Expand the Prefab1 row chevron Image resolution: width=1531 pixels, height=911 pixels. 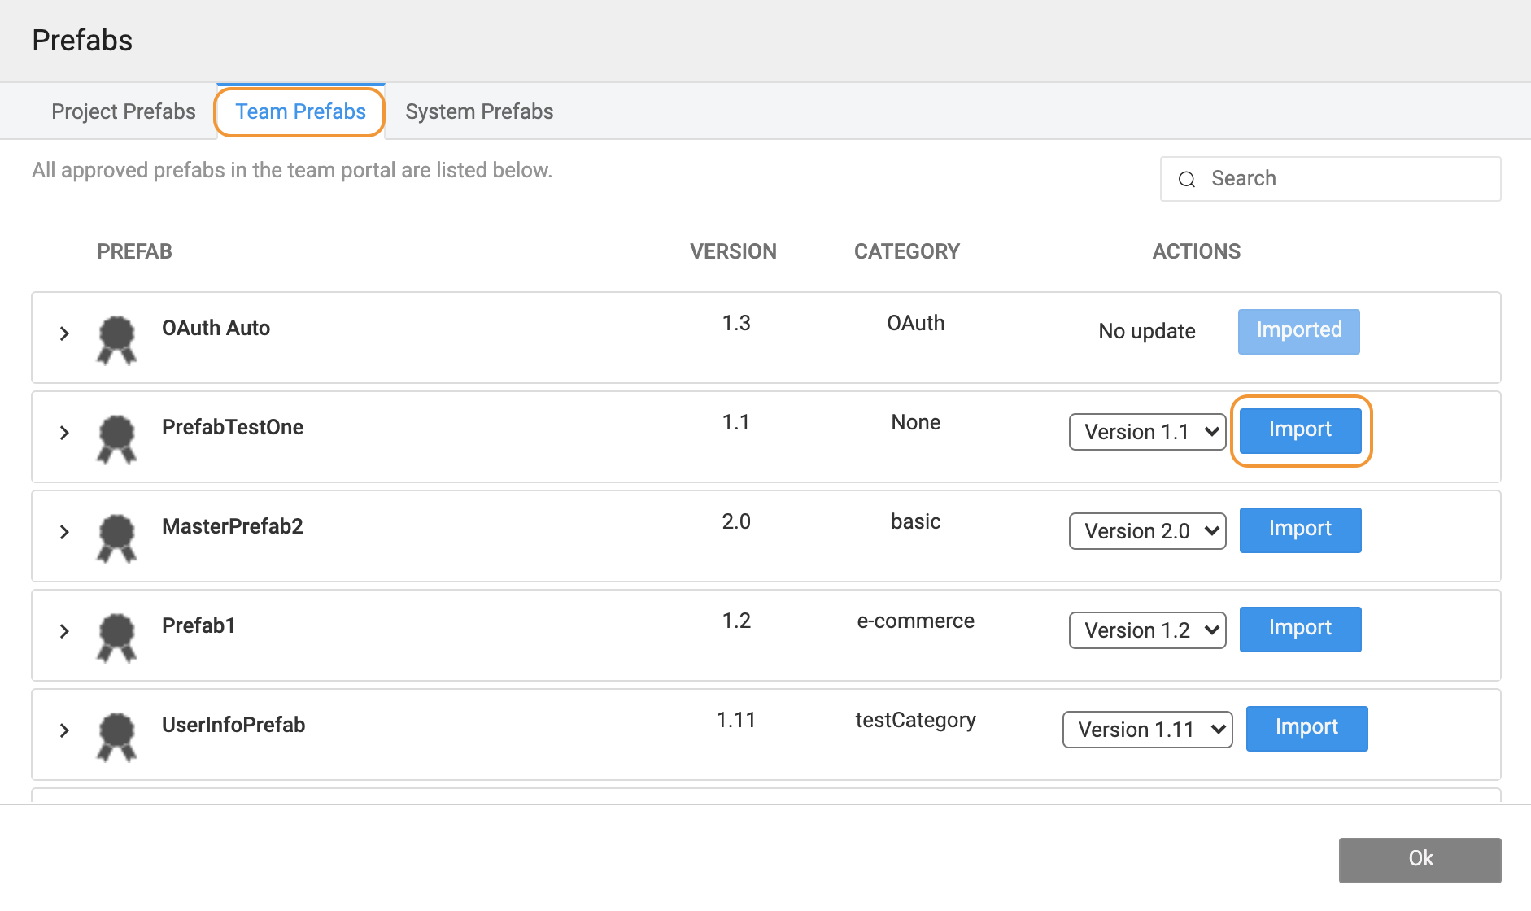pos(64,631)
